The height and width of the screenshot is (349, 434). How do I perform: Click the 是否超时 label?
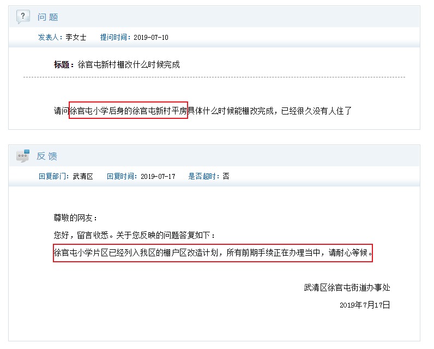point(203,176)
